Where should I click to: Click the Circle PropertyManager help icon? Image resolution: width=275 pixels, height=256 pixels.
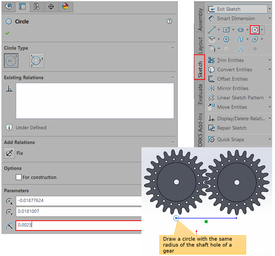pos(169,21)
